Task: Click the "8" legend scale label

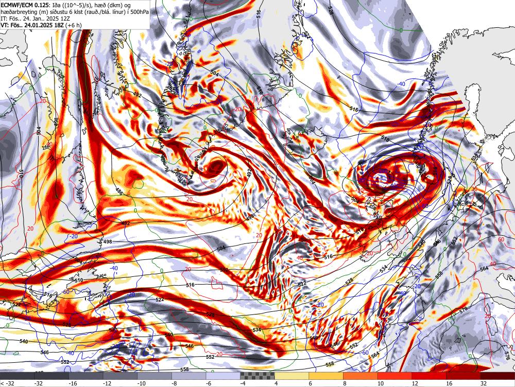Action: [345, 383]
